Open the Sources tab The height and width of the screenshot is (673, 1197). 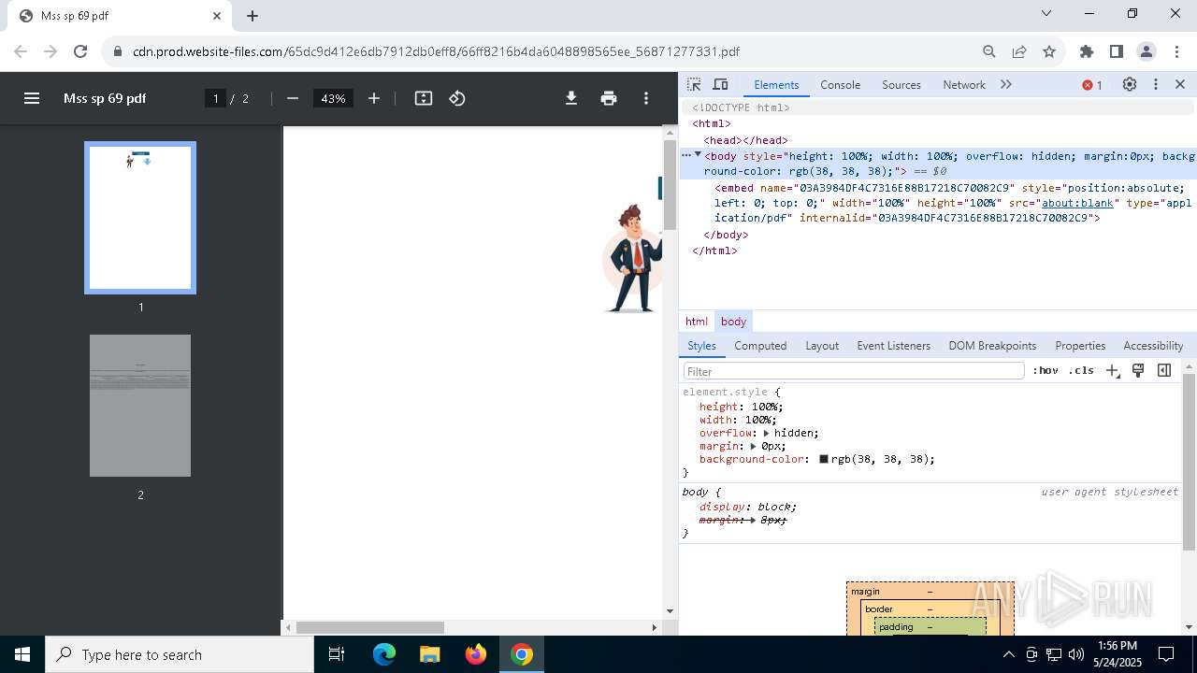(x=901, y=84)
